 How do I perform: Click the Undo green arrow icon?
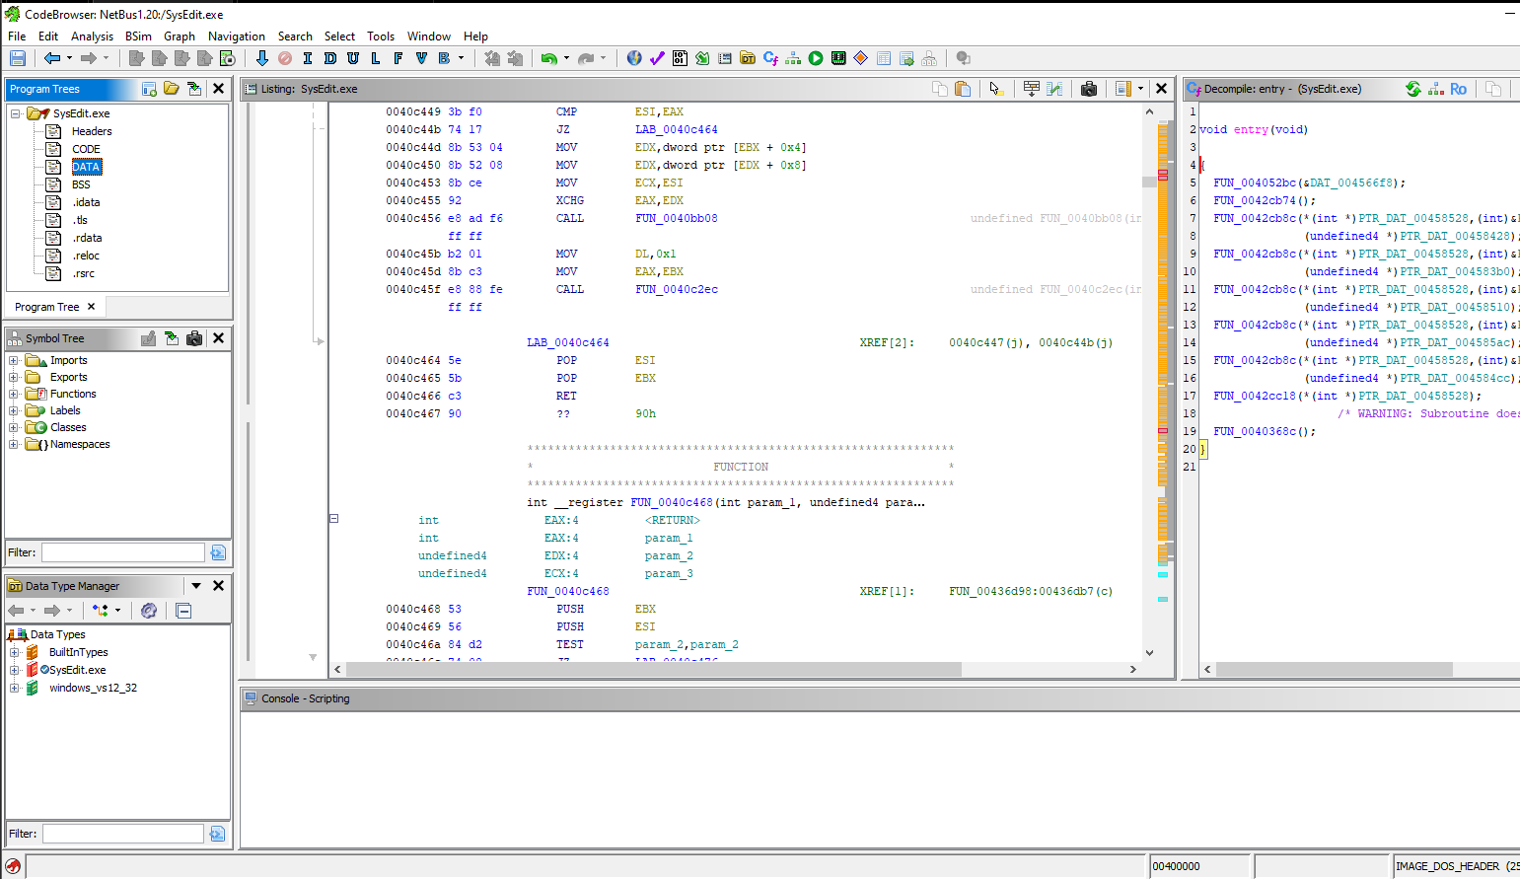point(549,58)
